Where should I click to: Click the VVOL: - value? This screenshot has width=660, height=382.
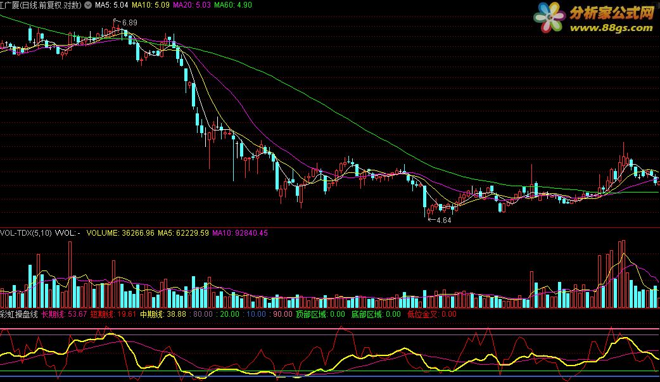(68, 233)
